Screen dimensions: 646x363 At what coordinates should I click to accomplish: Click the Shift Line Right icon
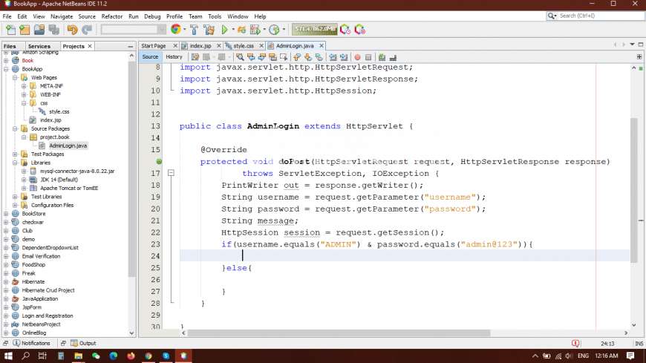click(344, 57)
